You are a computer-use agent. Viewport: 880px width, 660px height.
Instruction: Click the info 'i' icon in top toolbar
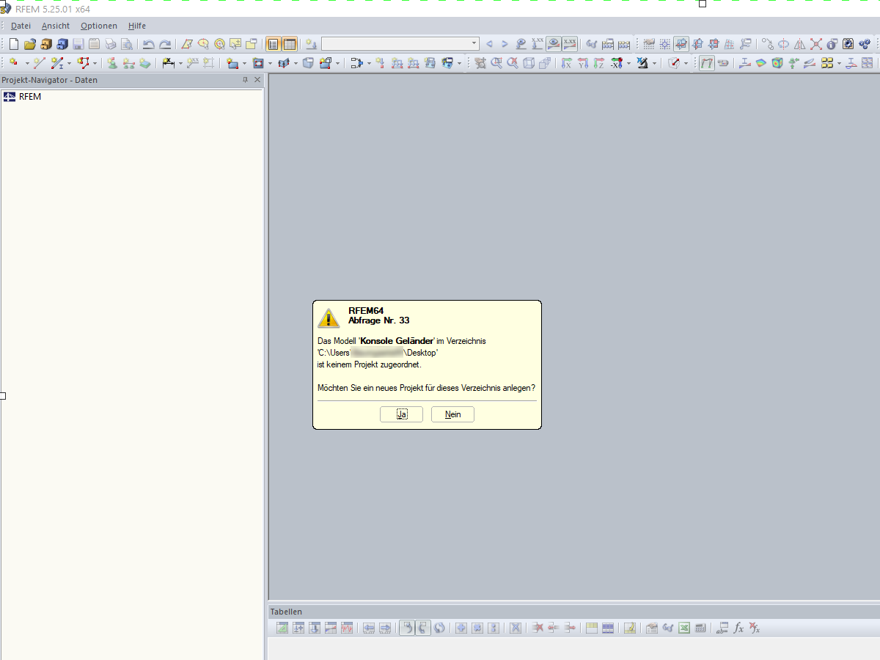point(832,44)
